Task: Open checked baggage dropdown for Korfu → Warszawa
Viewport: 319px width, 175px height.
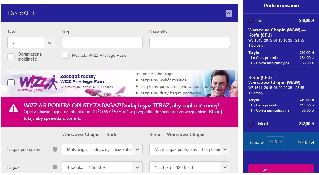Action: (190, 167)
